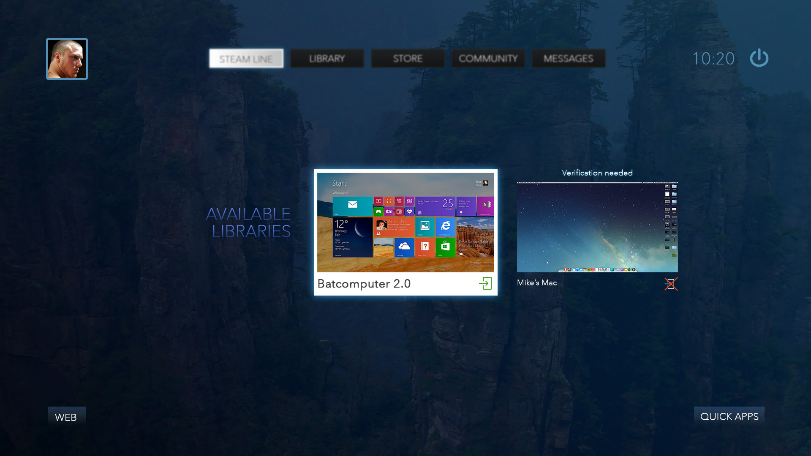Screen dimensions: 811x456
Task: Select Batcomputer 2.0 library
Action: (x=405, y=231)
